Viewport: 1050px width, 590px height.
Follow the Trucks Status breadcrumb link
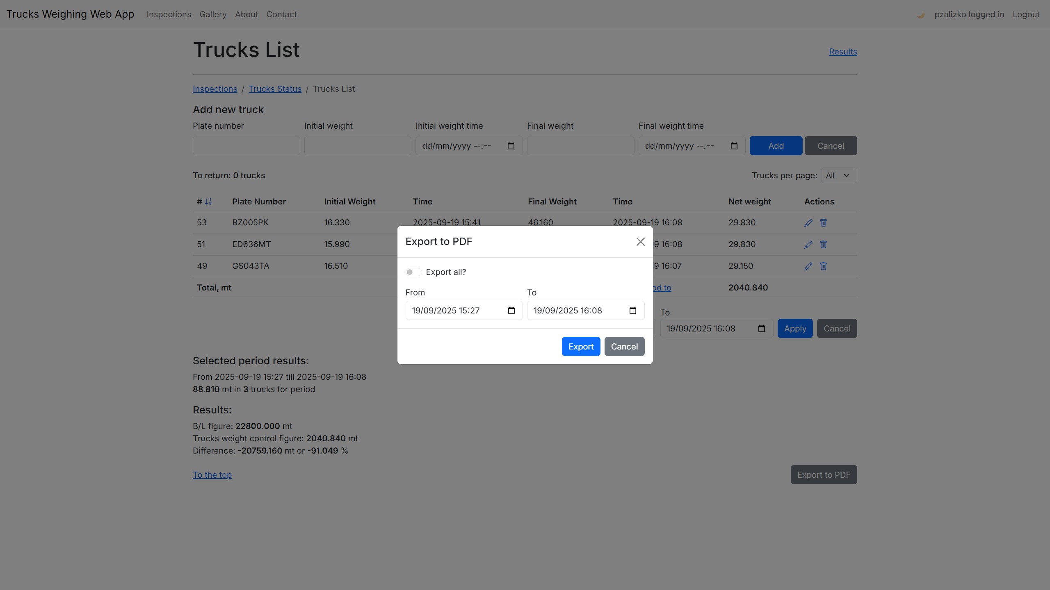coord(275,89)
